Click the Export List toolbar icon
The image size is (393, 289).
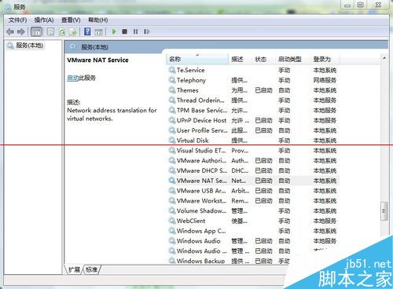click(x=72, y=31)
